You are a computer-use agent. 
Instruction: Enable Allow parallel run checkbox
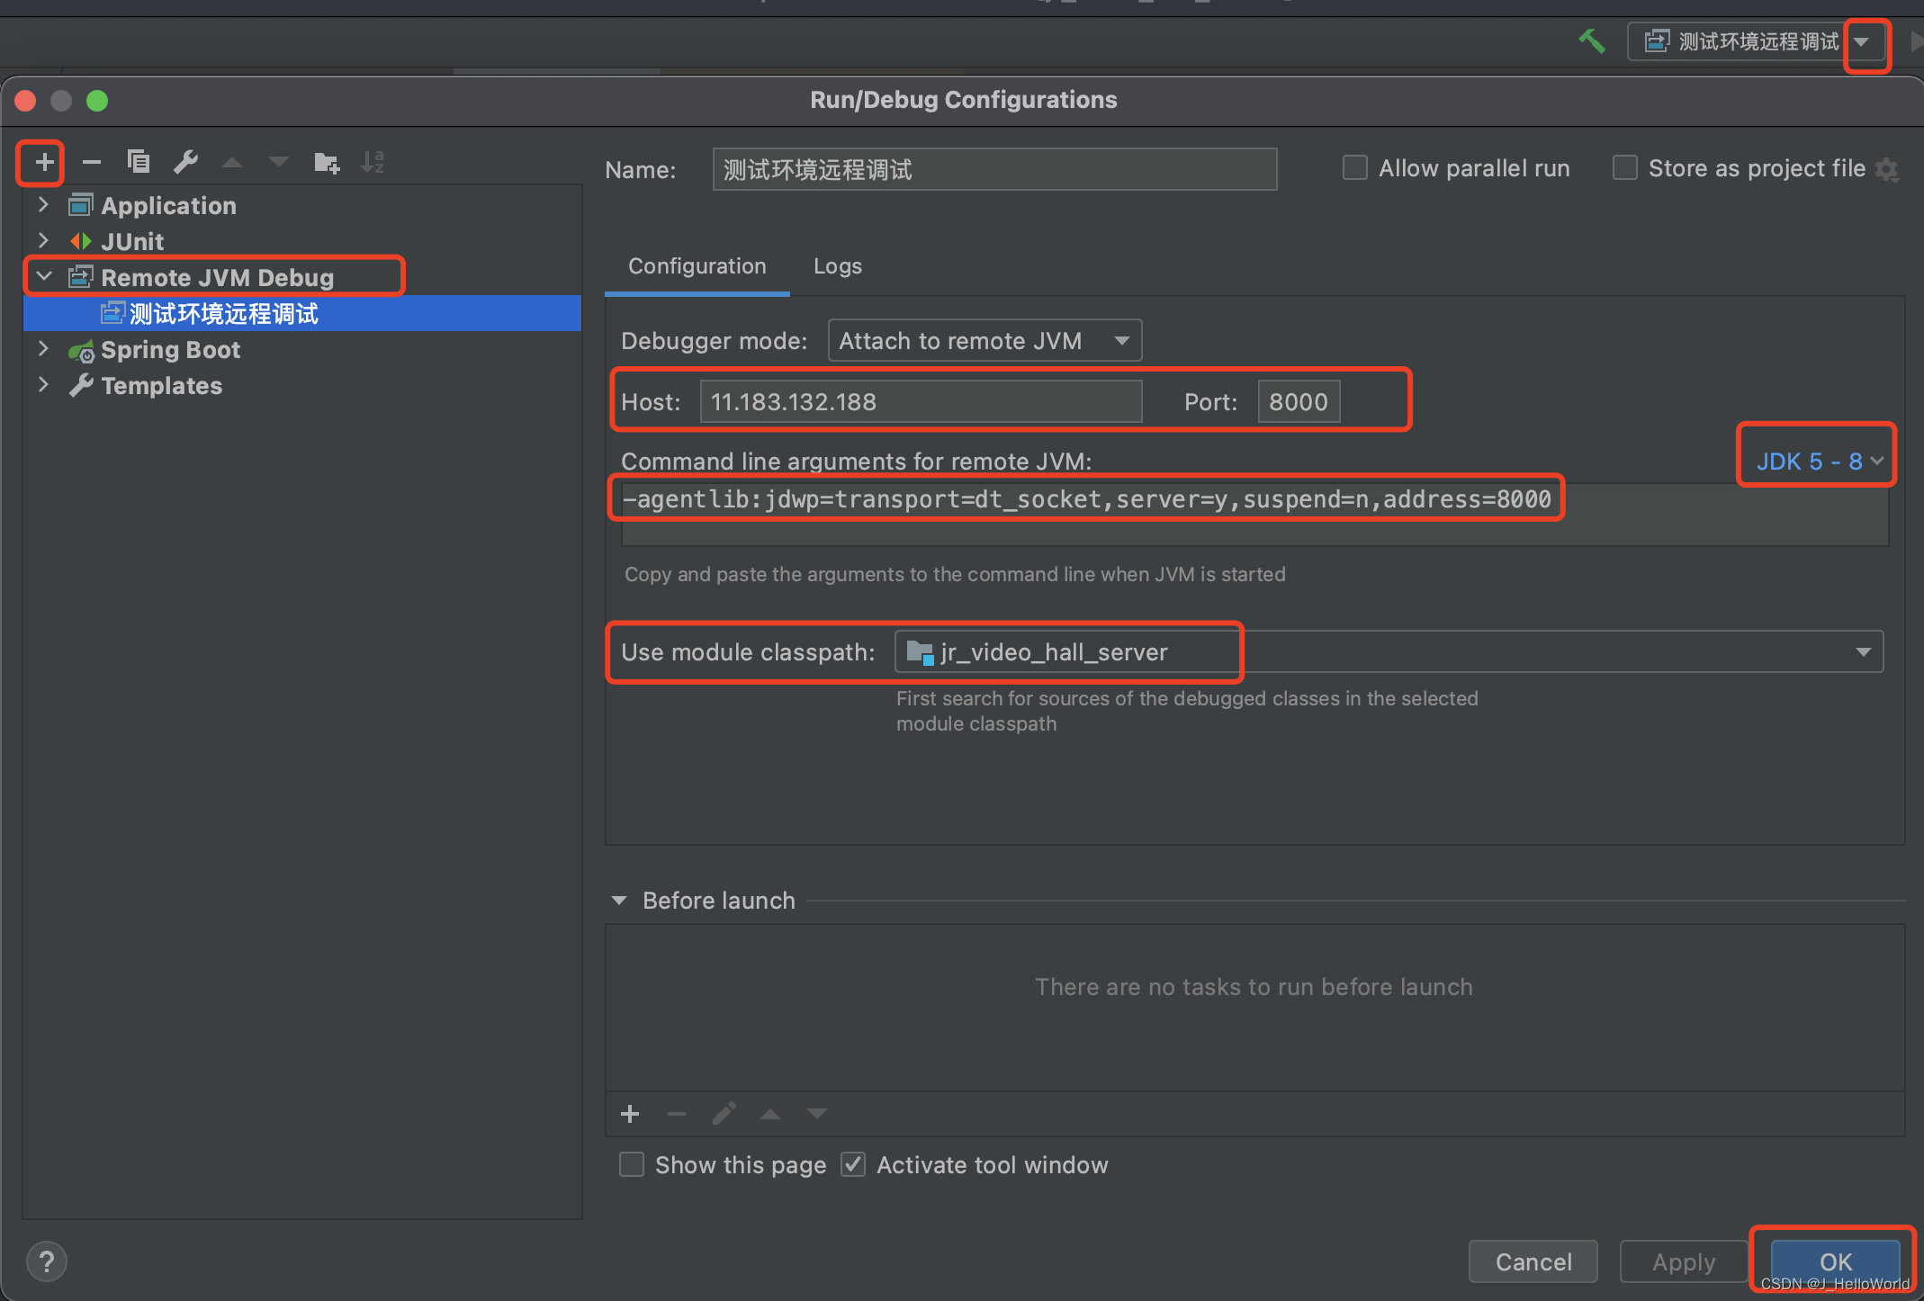pyautogui.click(x=1354, y=168)
